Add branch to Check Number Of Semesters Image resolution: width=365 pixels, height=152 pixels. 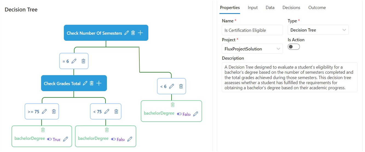(x=140, y=33)
